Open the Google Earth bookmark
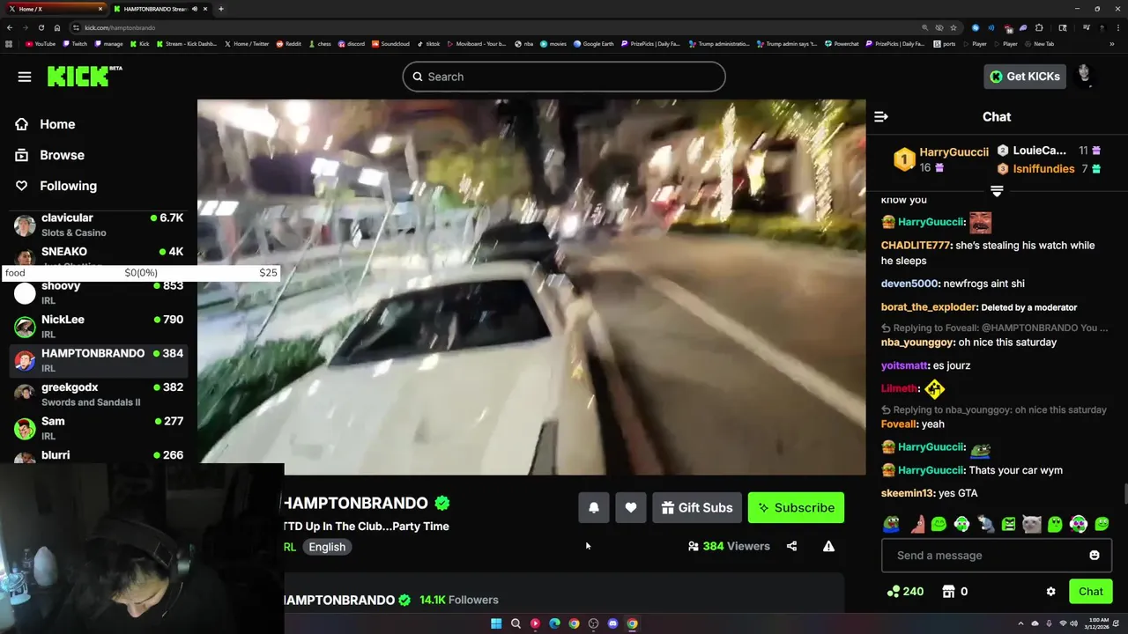The image size is (1128, 634). (x=594, y=43)
